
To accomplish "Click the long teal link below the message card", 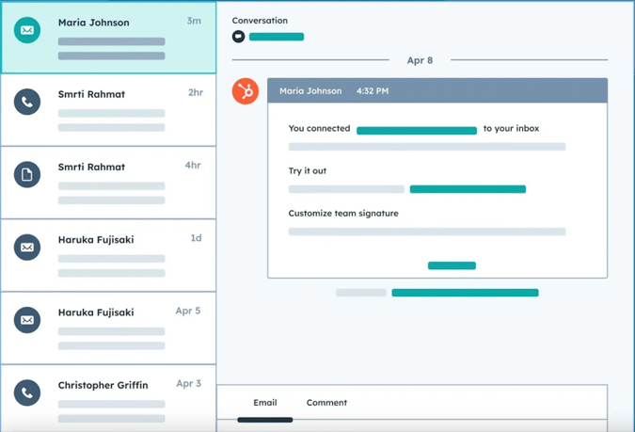I will [x=465, y=293].
